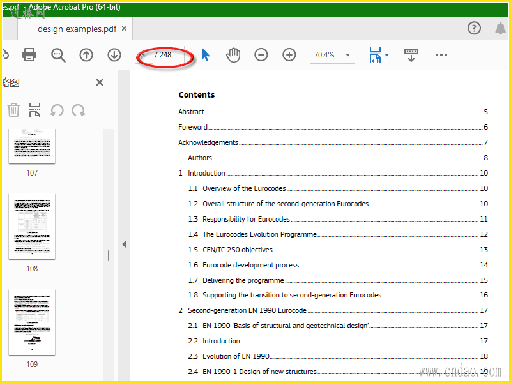The width and height of the screenshot is (511, 383).
Task: Open the Help question mark icon
Action: 474,28
